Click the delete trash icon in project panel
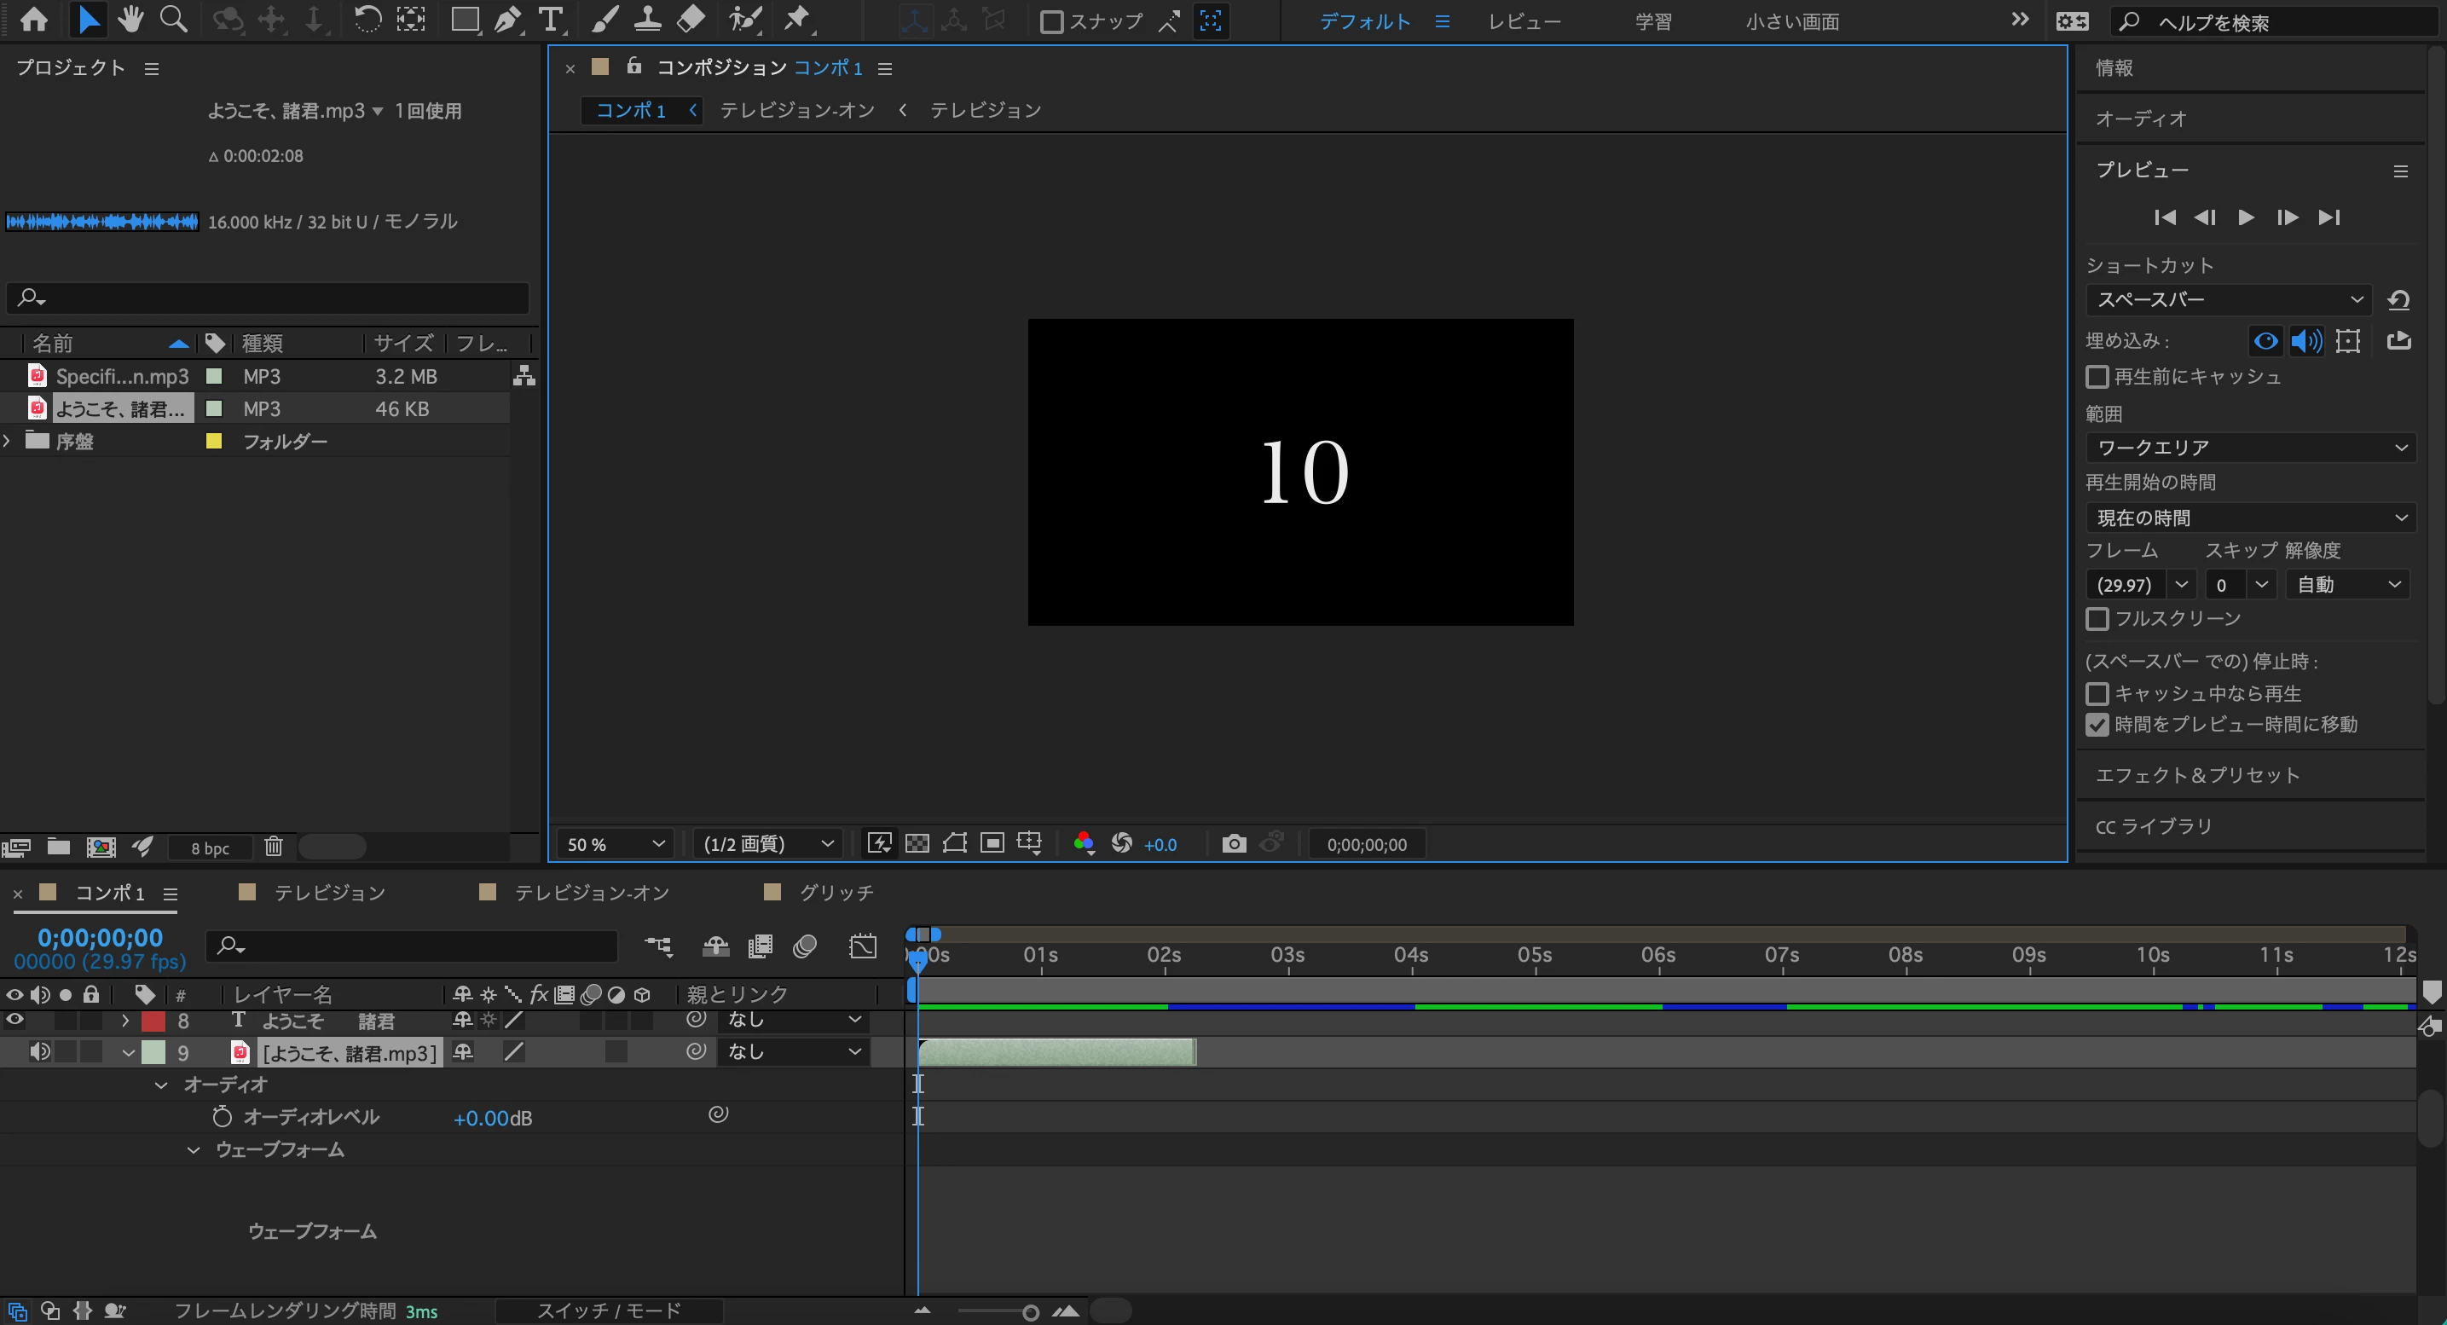The height and width of the screenshot is (1325, 2447). point(274,847)
